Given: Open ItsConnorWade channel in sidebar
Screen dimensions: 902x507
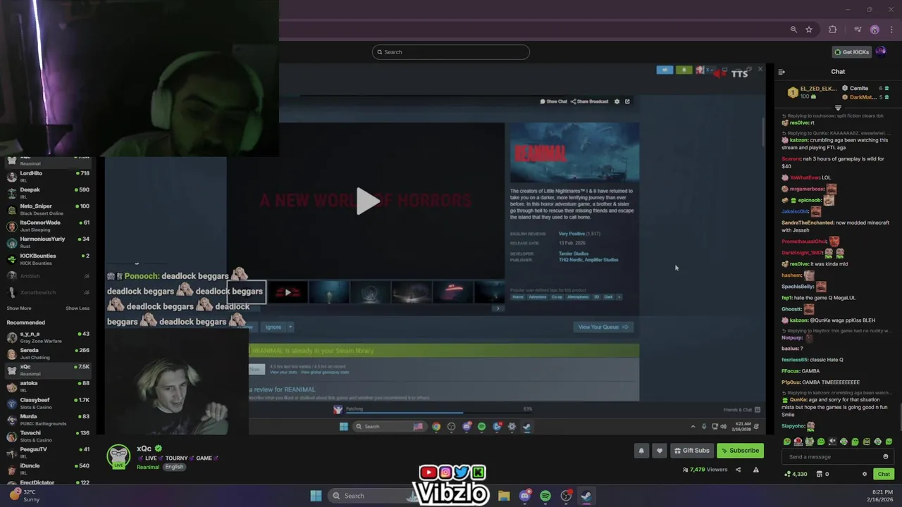Looking at the screenshot, I should [48, 226].
